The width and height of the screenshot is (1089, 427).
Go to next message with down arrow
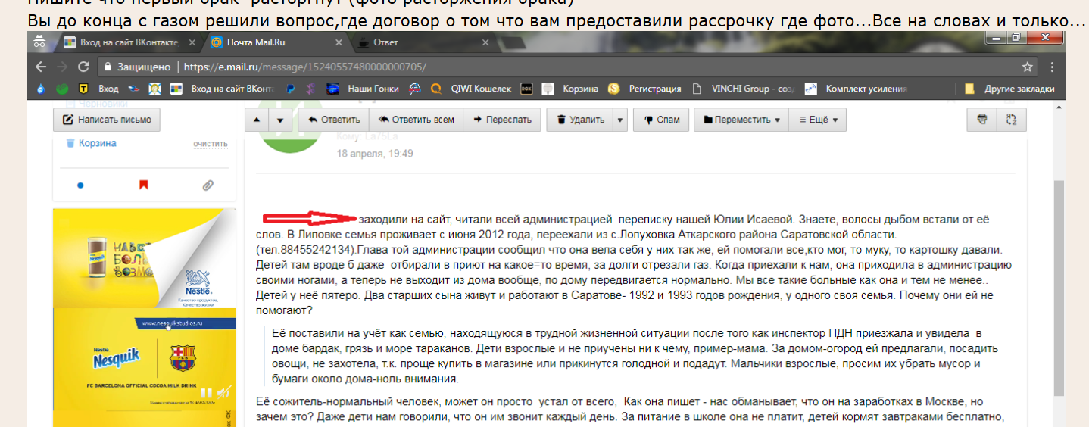point(280,120)
